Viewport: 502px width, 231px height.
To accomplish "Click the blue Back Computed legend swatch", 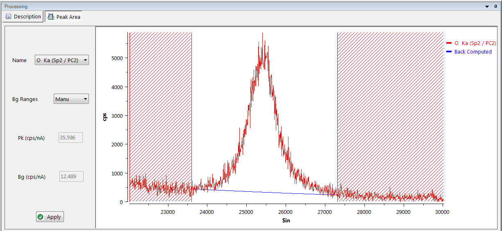I will [x=449, y=52].
